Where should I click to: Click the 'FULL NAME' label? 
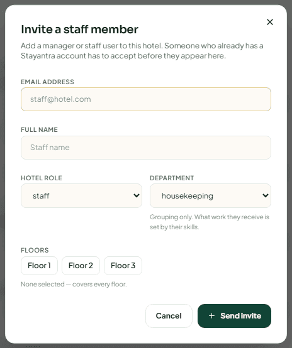point(39,129)
